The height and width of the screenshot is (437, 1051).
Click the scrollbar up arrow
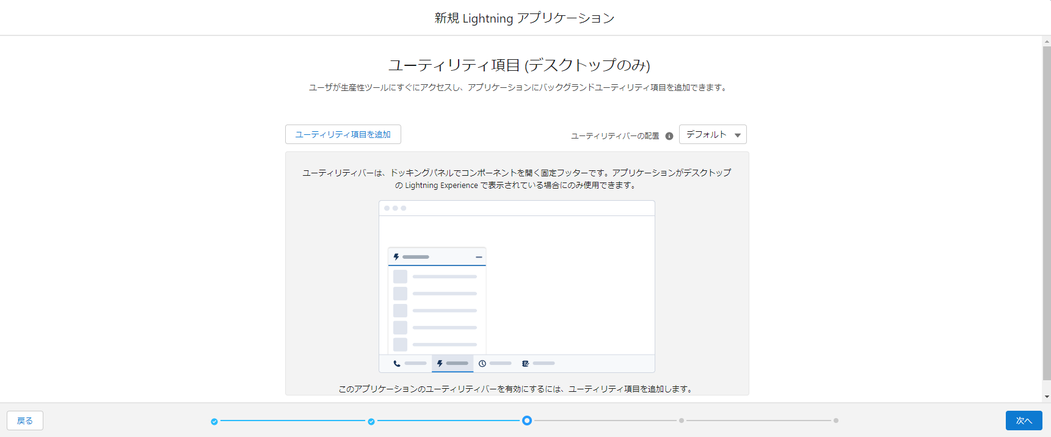pos(1047,42)
